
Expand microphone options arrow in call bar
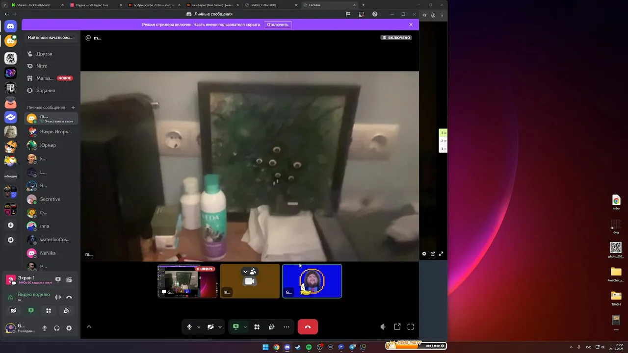(x=199, y=327)
